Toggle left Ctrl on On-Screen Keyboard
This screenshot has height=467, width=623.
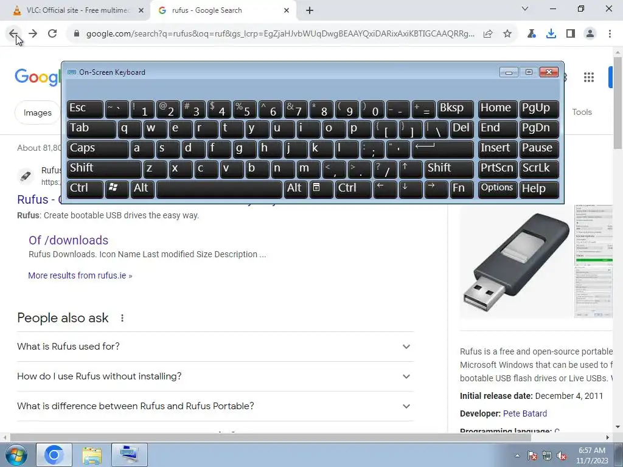(85, 189)
